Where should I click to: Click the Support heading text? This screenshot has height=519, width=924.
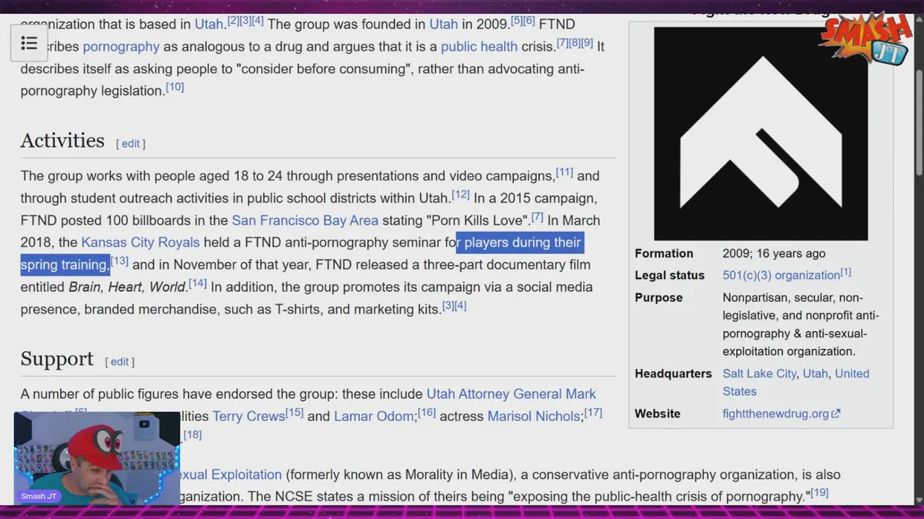57,358
